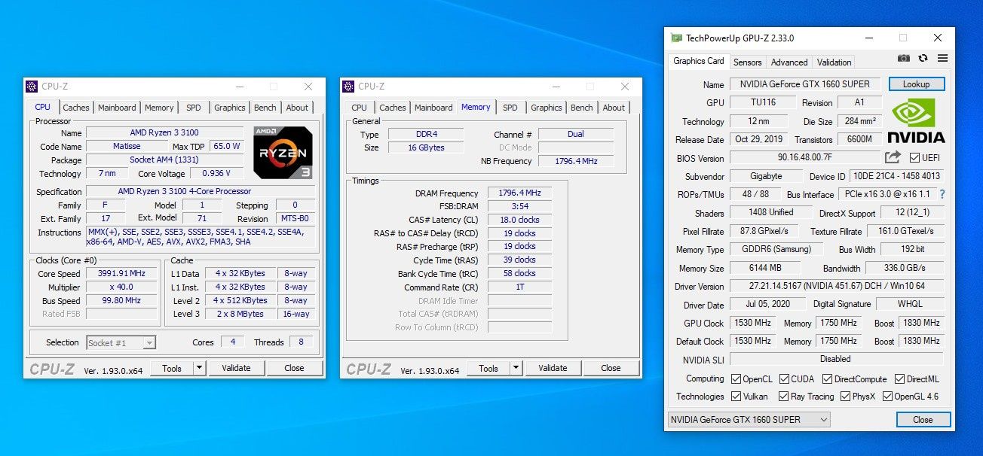The height and width of the screenshot is (456, 983).
Task: Toggle the OpenCL checkbox
Action: point(736,379)
